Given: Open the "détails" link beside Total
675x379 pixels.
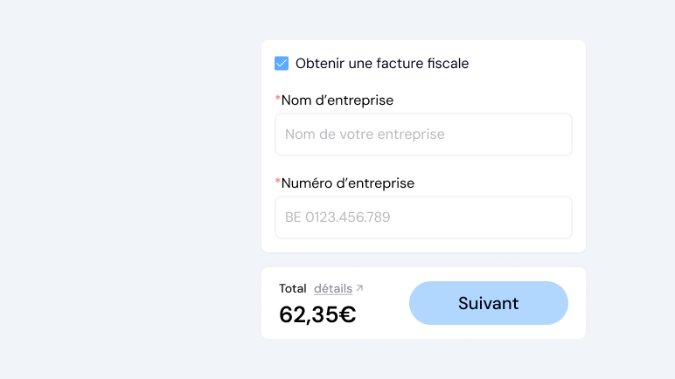Looking at the screenshot, I should coord(333,288).
